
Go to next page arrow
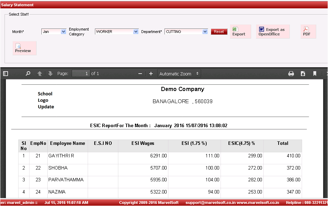[x=50, y=74]
